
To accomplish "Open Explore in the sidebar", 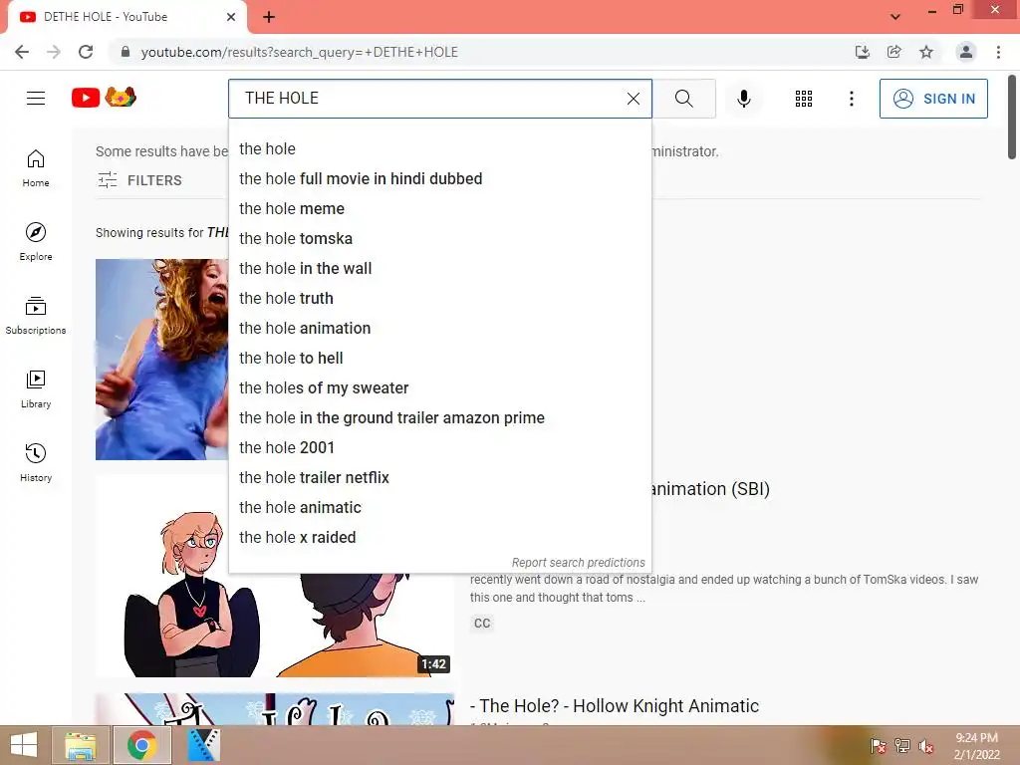I will (36, 242).
